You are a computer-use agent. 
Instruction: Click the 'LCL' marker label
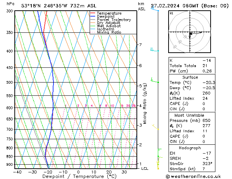point(145,169)
